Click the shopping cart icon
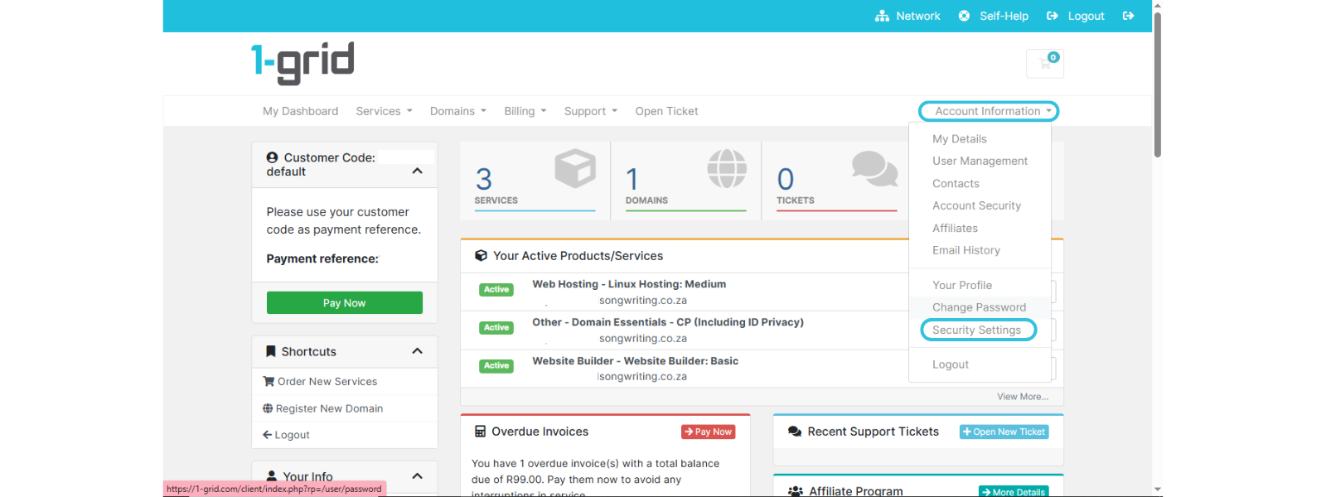 [x=1044, y=64]
